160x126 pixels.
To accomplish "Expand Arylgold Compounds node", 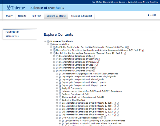I will point(57,88).
